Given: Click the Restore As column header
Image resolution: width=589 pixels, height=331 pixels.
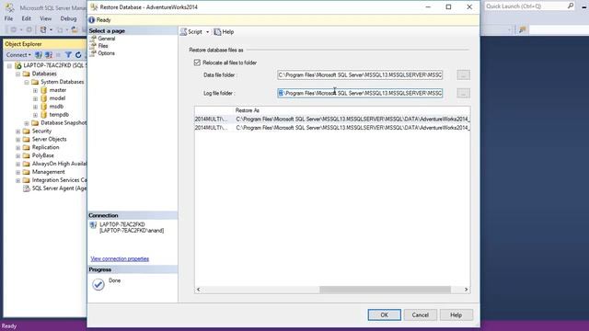Looking at the screenshot, I should click(248, 110).
